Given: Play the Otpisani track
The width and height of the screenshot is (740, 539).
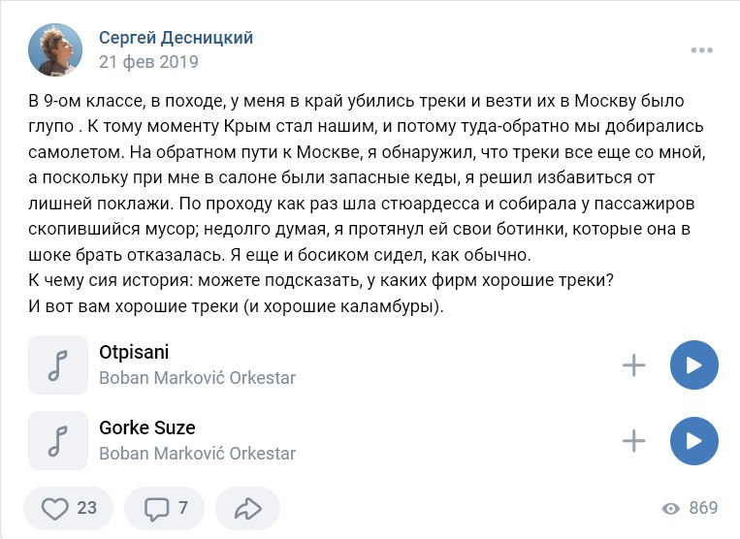Looking at the screenshot, I should click(x=693, y=365).
